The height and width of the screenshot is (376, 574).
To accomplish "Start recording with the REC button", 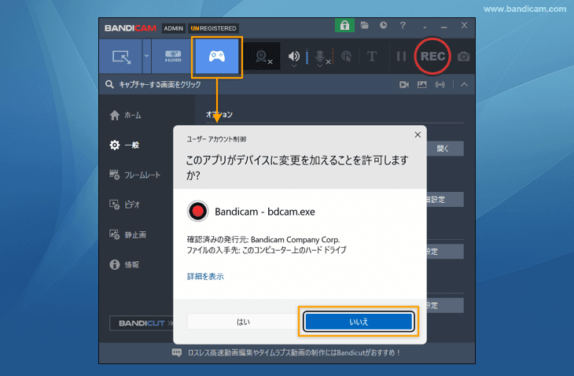I will (x=432, y=56).
